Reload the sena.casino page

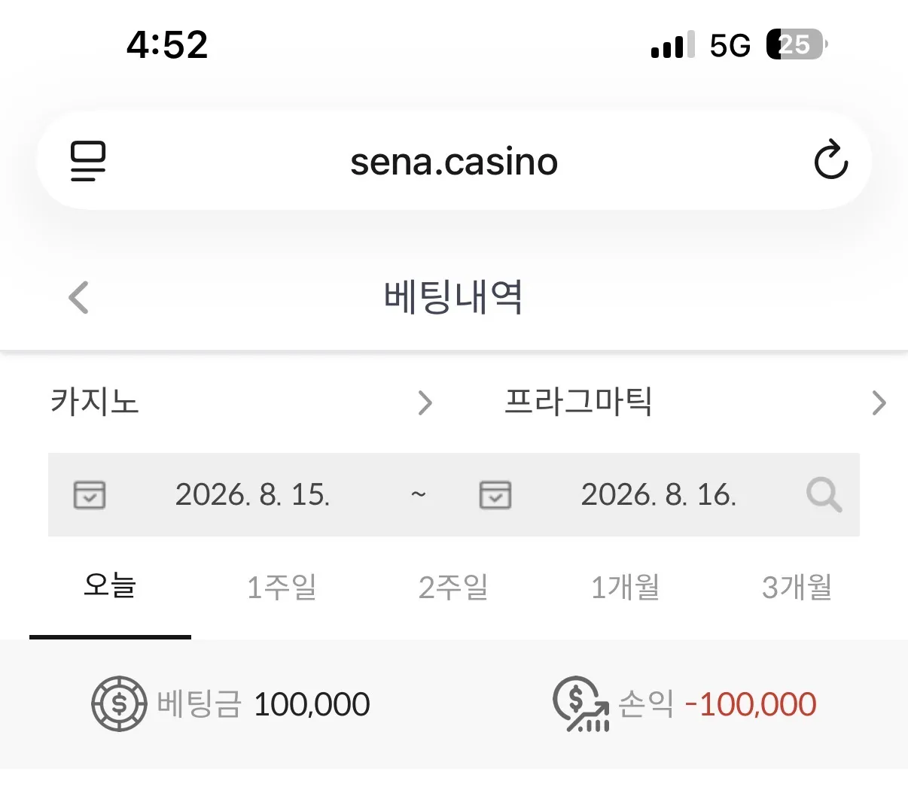point(831,159)
